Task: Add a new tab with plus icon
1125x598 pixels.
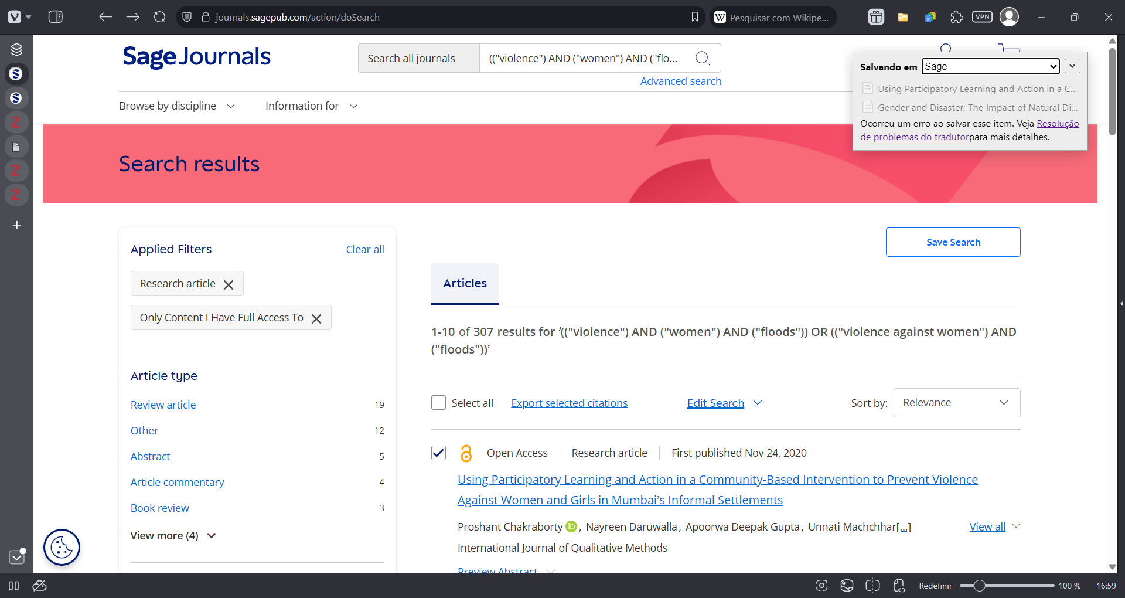Action: [x=16, y=225]
